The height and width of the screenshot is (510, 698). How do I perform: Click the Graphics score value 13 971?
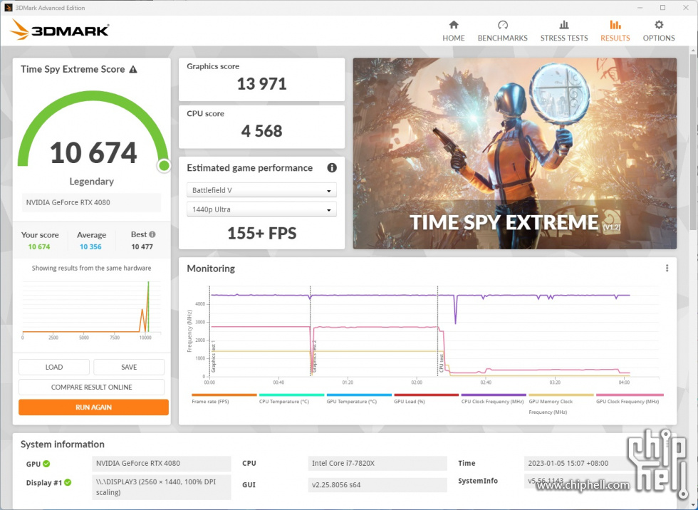coord(262,83)
